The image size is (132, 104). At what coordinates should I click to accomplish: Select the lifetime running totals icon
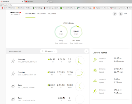95,60
